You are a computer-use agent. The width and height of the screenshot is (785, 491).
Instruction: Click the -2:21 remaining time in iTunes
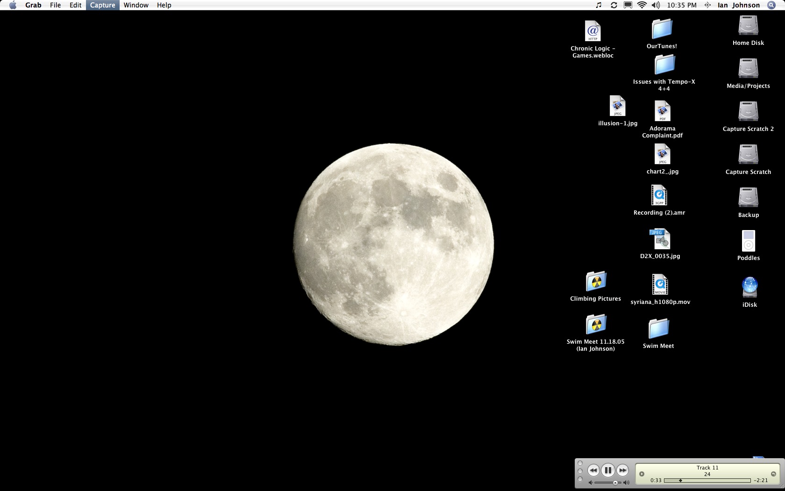point(761,480)
